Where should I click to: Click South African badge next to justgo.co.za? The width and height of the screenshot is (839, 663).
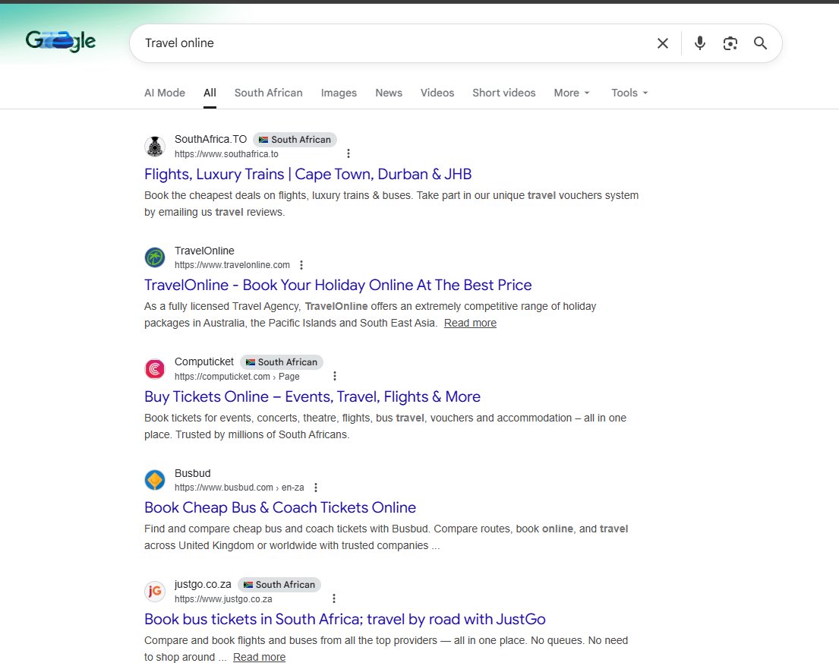[279, 585]
